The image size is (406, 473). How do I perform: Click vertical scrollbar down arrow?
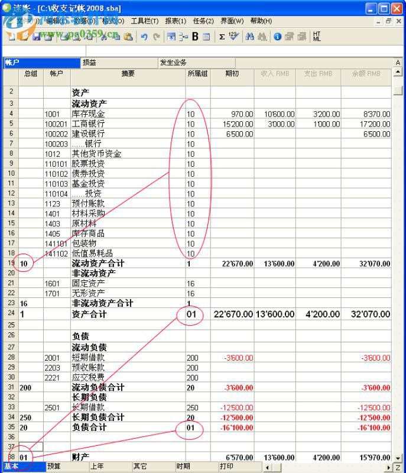398,458
